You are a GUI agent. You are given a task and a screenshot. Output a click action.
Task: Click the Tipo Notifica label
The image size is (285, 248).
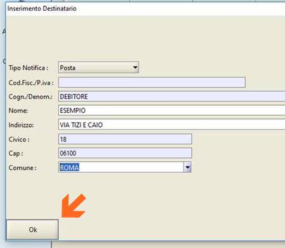click(28, 68)
